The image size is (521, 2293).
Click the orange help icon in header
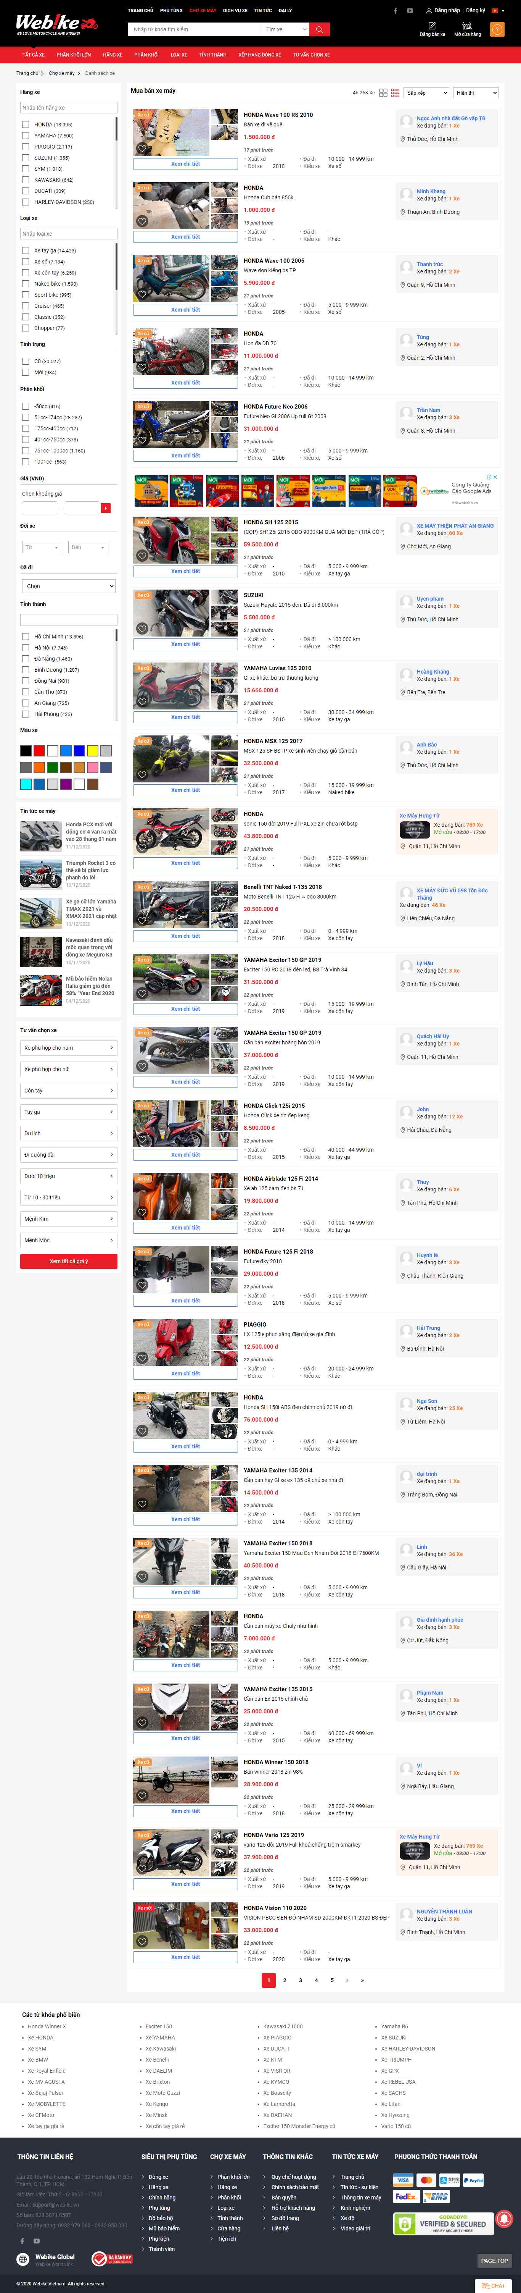pos(496,29)
